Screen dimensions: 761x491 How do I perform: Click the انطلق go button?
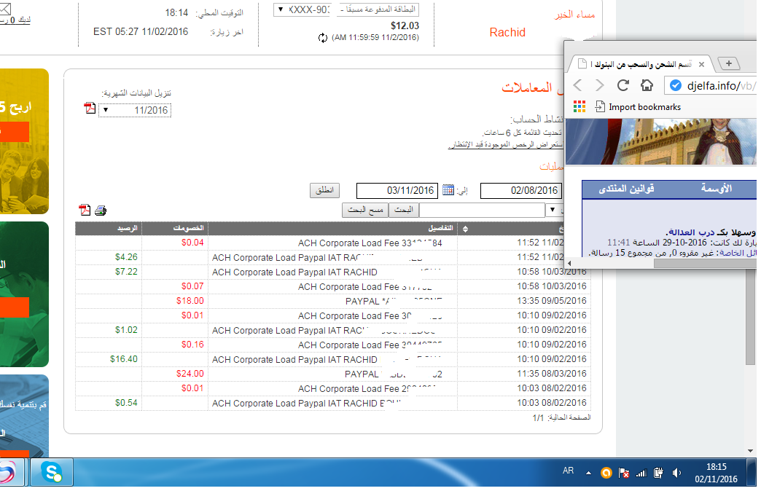[324, 190]
